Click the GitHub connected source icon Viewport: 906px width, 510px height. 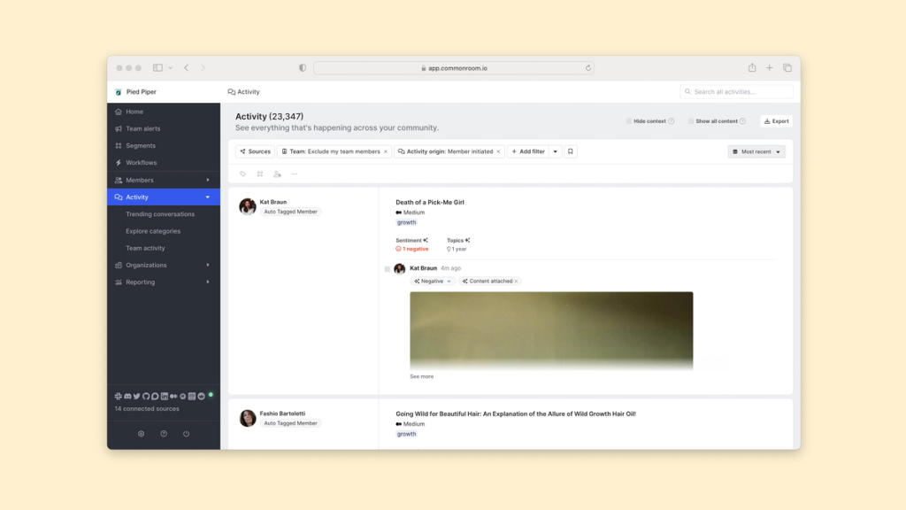146,396
